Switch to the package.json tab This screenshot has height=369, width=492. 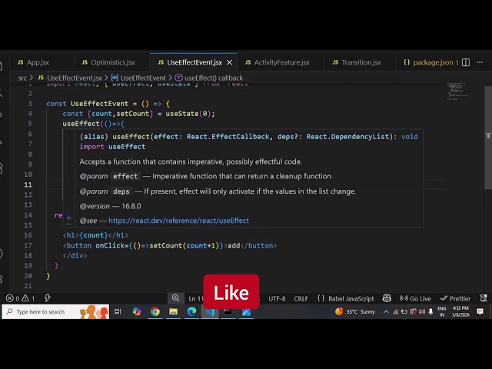click(x=430, y=62)
